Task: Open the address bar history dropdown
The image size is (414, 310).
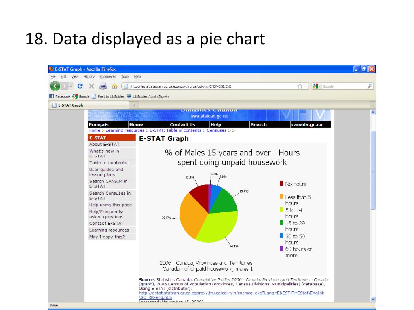Action: coord(306,86)
